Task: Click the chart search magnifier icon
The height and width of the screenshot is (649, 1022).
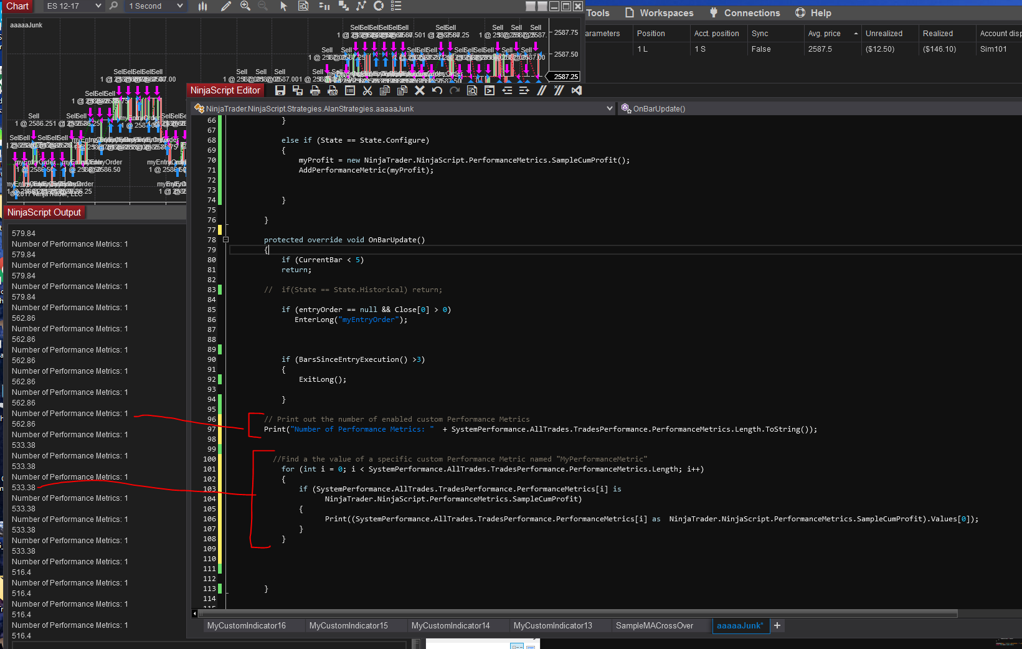Action: (x=113, y=6)
